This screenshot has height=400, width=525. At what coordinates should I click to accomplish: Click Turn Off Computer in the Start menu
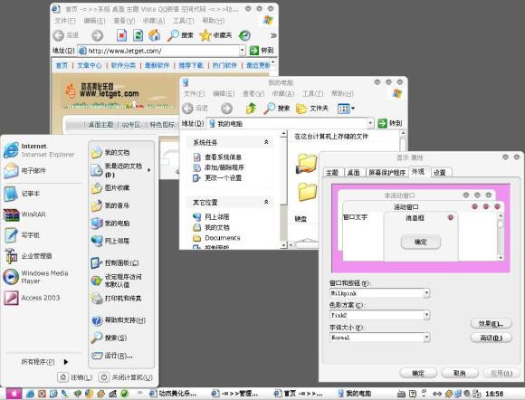126,377
